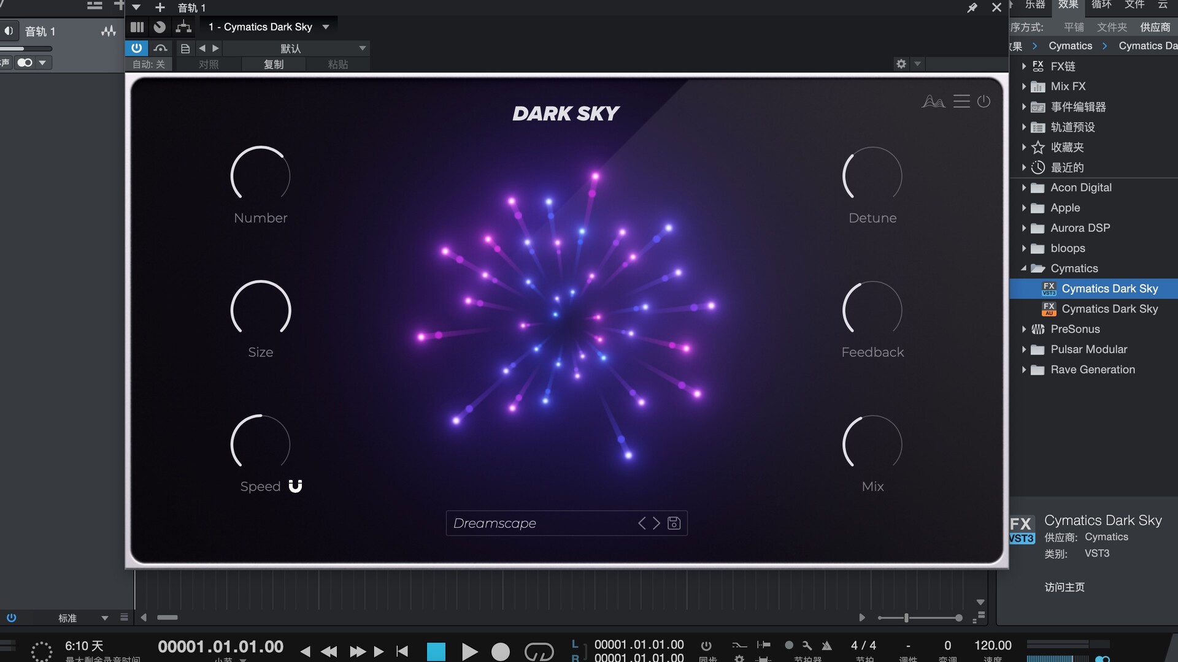The image size is (1178, 662).
Task: Save the Dreamscape preset
Action: pyautogui.click(x=674, y=523)
